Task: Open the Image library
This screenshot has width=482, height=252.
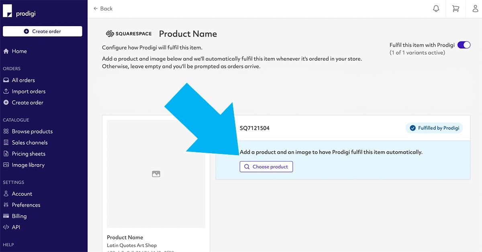Action: tap(28, 165)
